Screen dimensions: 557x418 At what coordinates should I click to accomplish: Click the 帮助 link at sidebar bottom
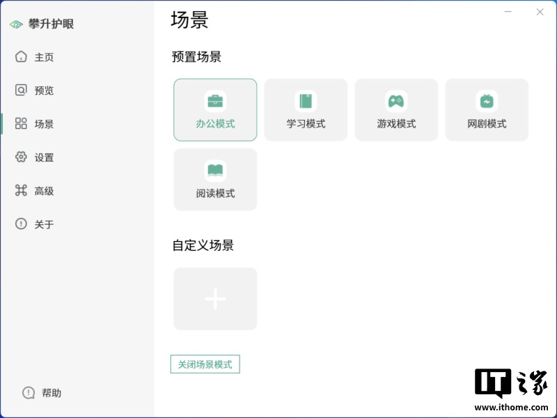[x=52, y=393]
